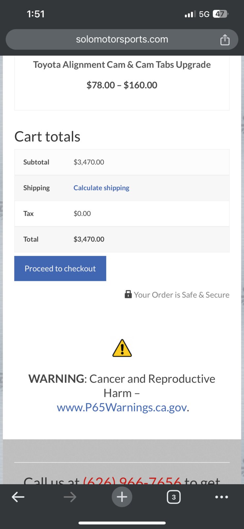Viewport: 244px width, 529px height.
Task: Tap the share icon in address bar
Action: tap(225, 40)
